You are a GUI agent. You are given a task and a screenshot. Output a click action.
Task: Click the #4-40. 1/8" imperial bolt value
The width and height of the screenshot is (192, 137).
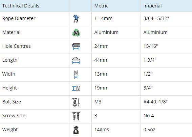click(155, 102)
